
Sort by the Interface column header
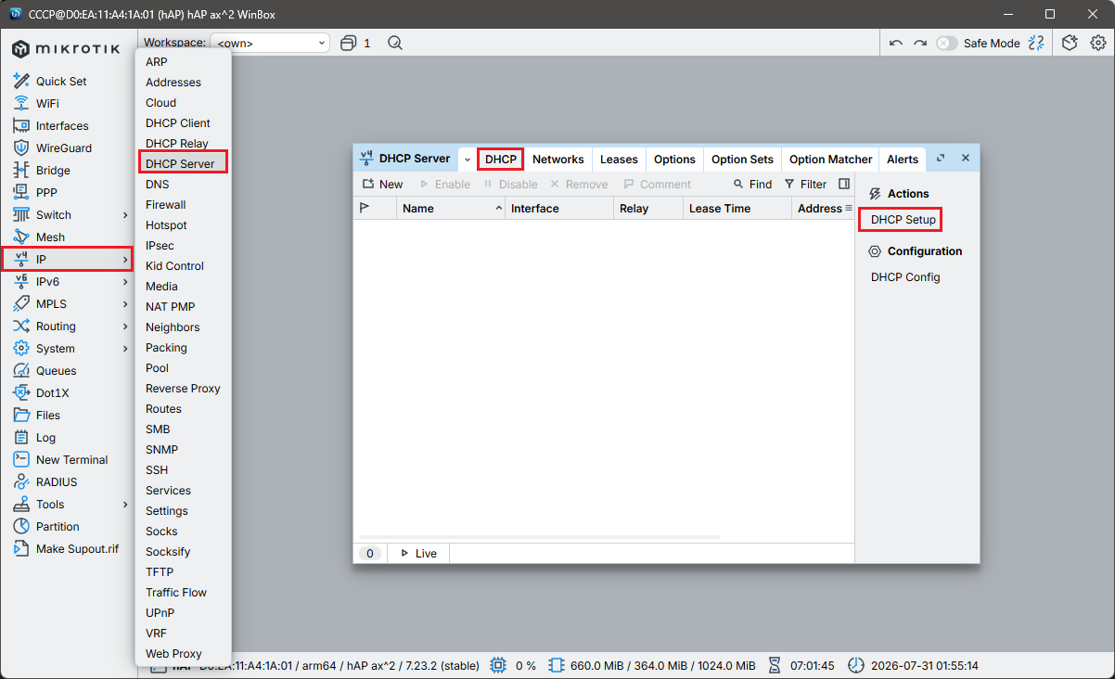pos(559,209)
